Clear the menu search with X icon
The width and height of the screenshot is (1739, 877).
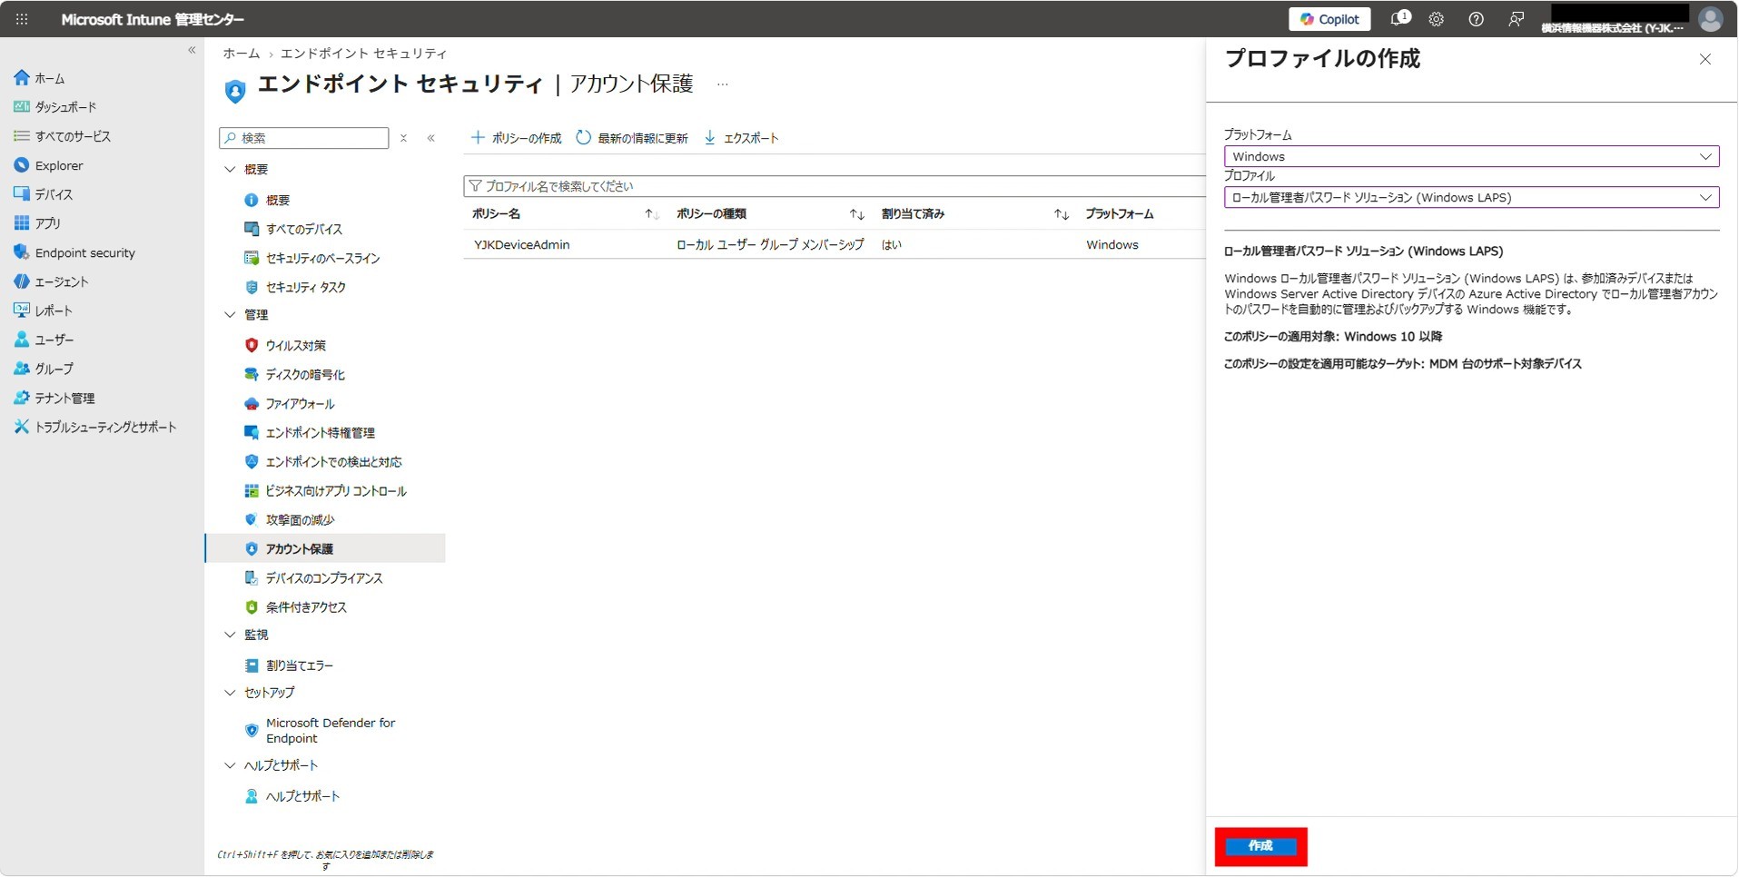403,138
